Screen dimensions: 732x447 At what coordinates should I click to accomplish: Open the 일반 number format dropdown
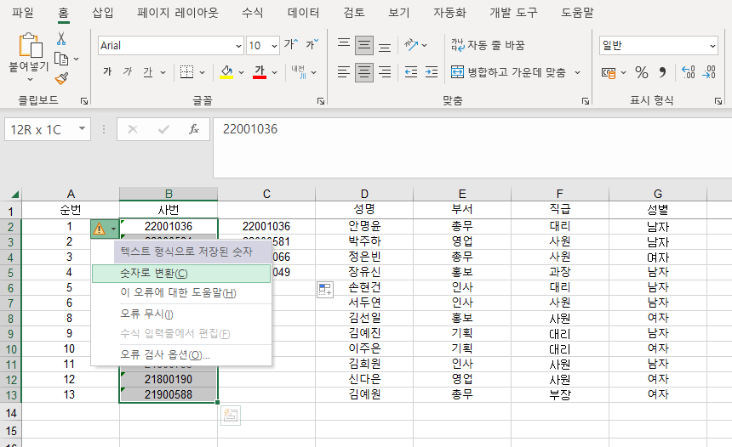712,46
